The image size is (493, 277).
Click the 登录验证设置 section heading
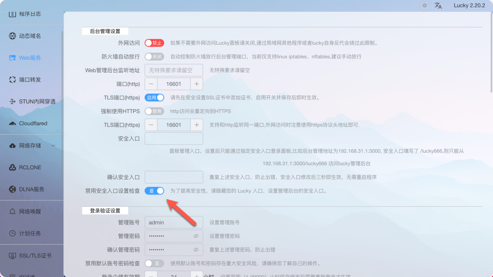105,211
